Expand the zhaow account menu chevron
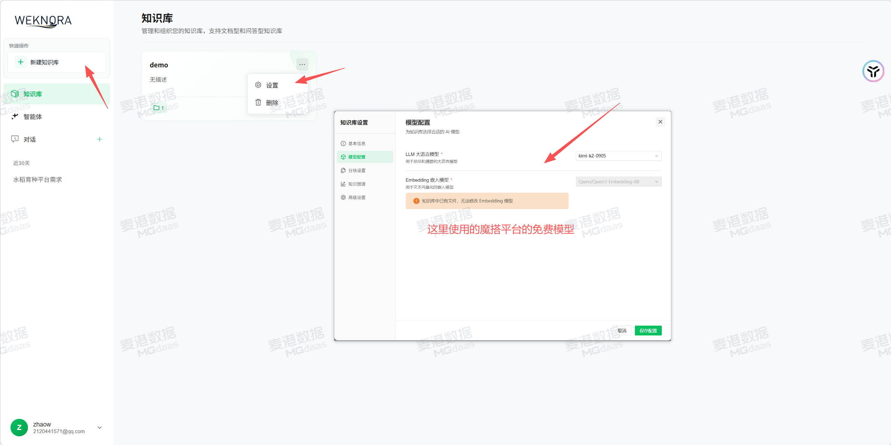Image resolution: width=891 pixels, height=445 pixels. [100, 428]
